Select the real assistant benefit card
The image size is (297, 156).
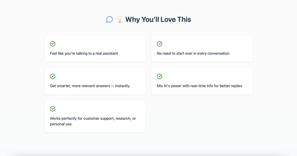95,49
